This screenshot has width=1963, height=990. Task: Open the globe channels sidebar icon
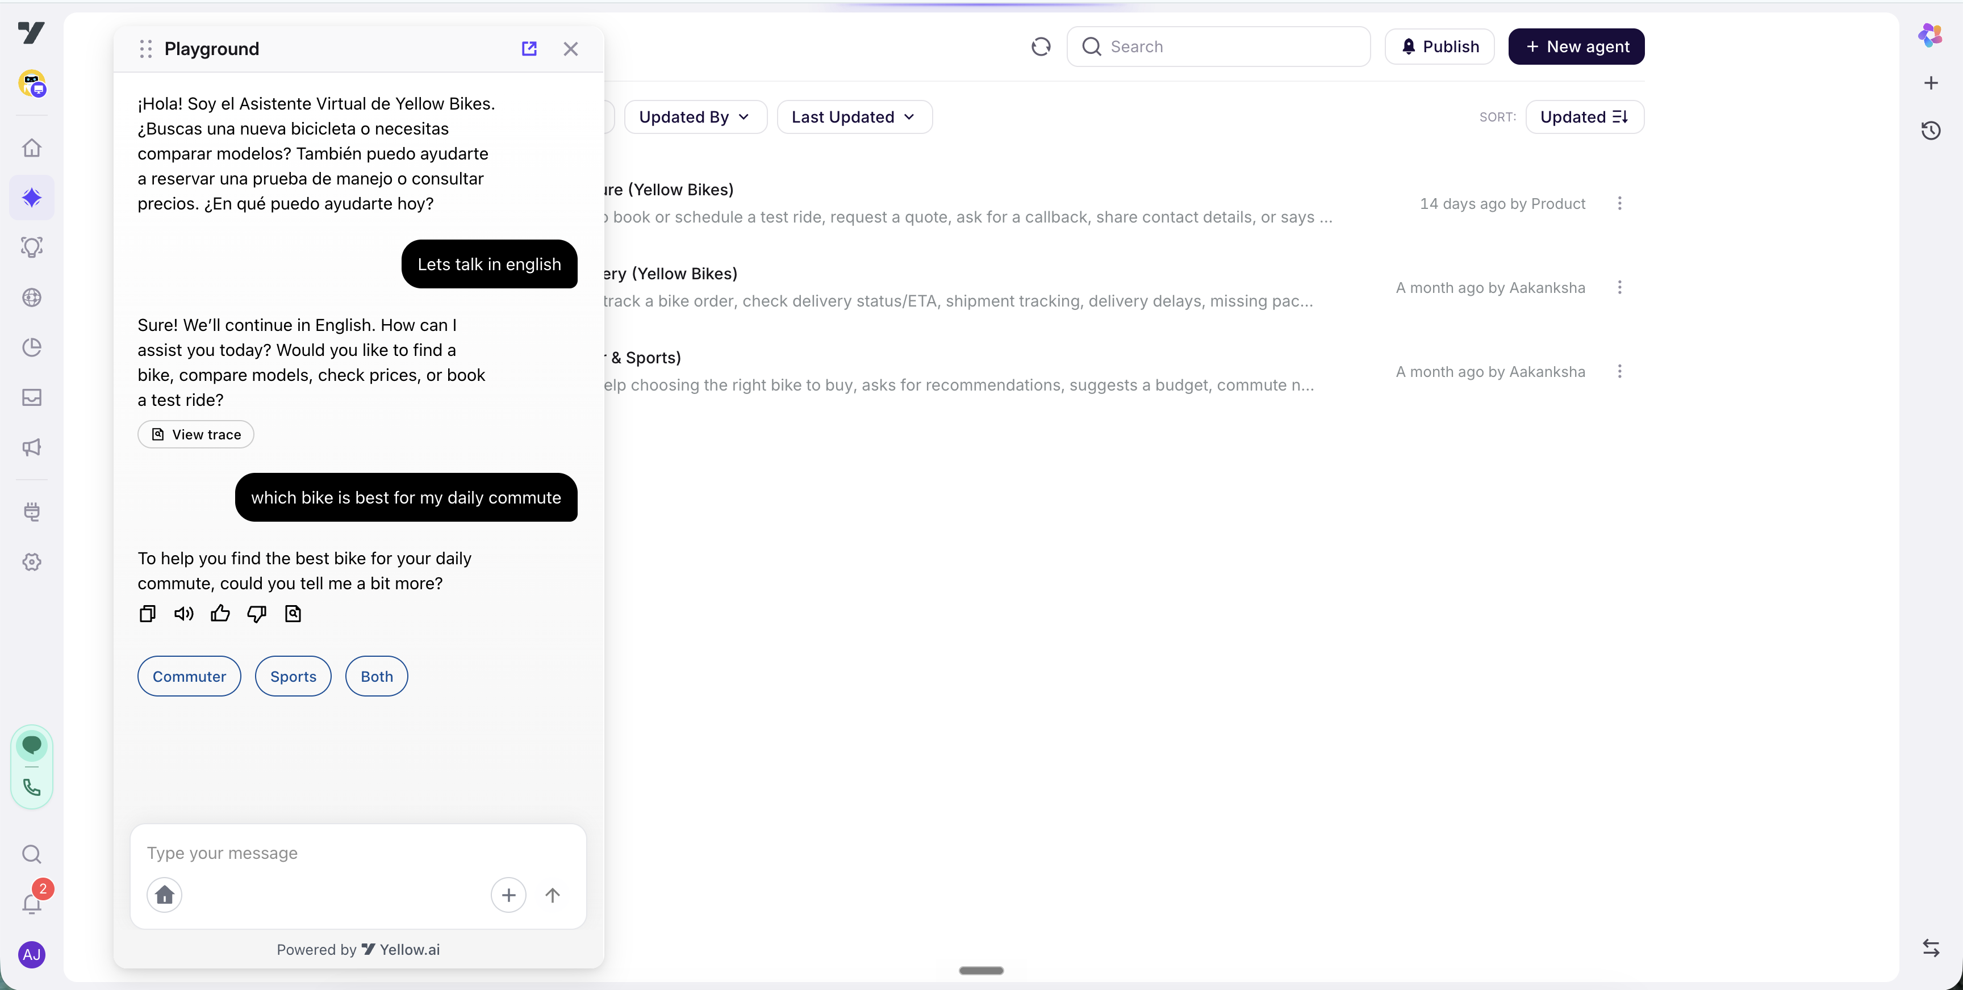click(32, 297)
